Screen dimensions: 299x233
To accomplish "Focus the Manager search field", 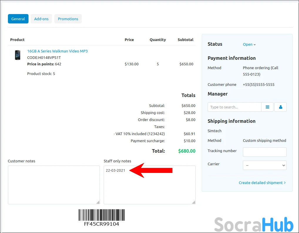I will (x=234, y=107).
